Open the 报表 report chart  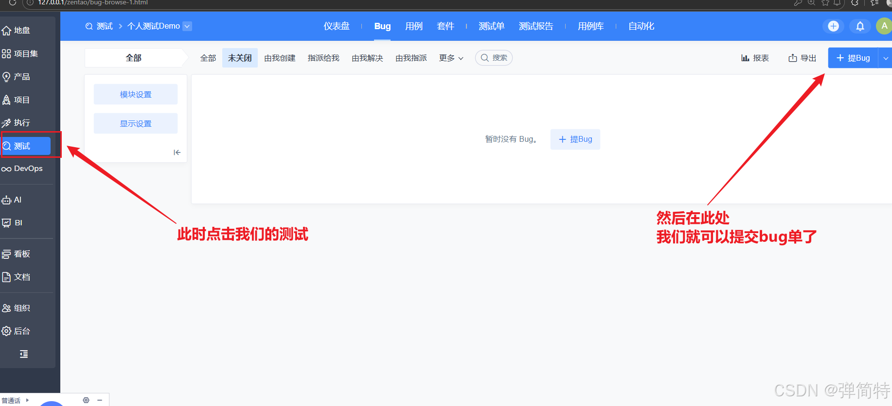755,58
